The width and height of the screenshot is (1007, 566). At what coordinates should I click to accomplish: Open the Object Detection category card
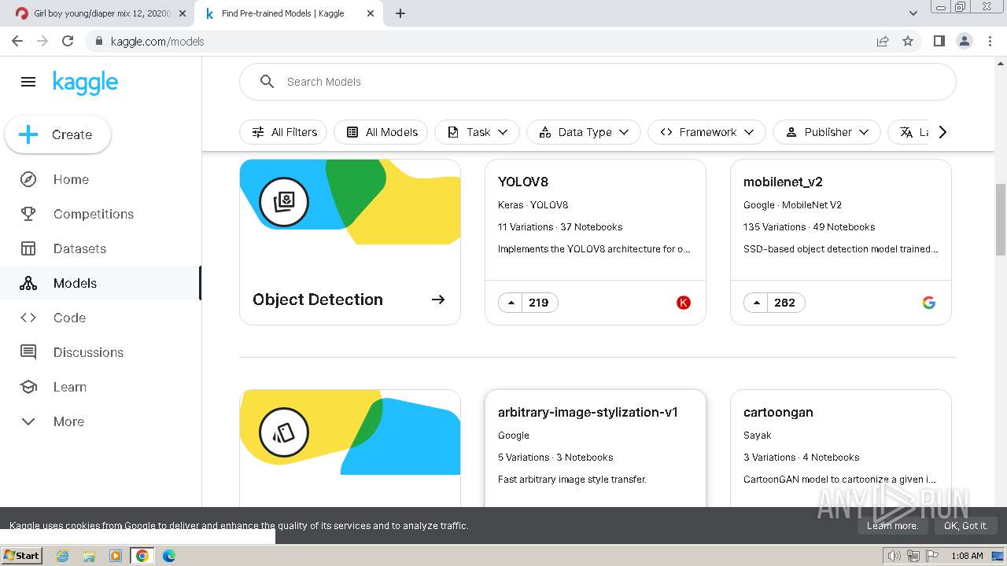350,242
